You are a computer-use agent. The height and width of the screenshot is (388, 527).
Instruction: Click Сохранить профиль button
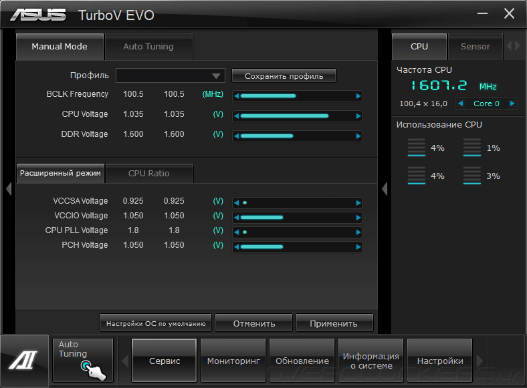[x=284, y=76]
